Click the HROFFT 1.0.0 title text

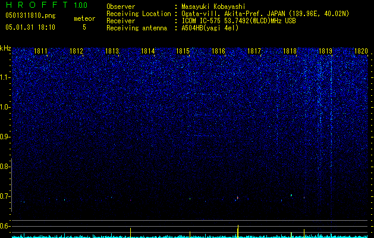(x=46, y=5)
